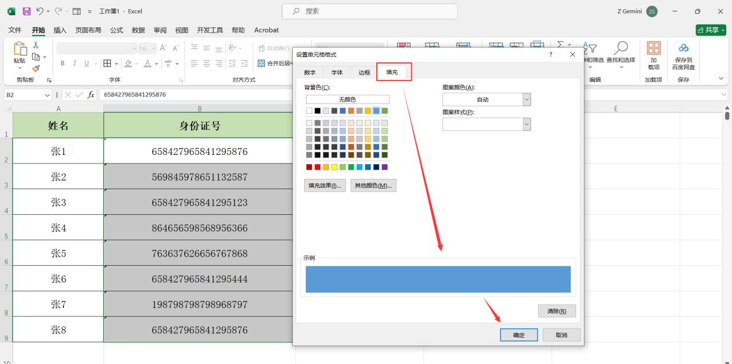Viewport: 732px width, 364px height.
Task: Click the 确定 OK button
Action: point(519,335)
